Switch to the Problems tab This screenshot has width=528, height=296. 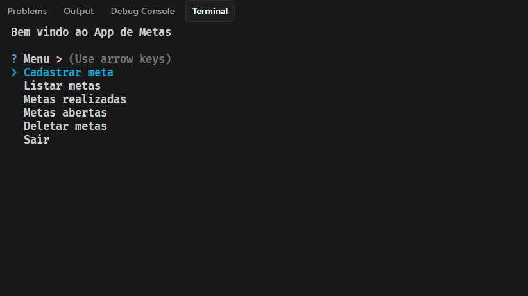point(27,11)
